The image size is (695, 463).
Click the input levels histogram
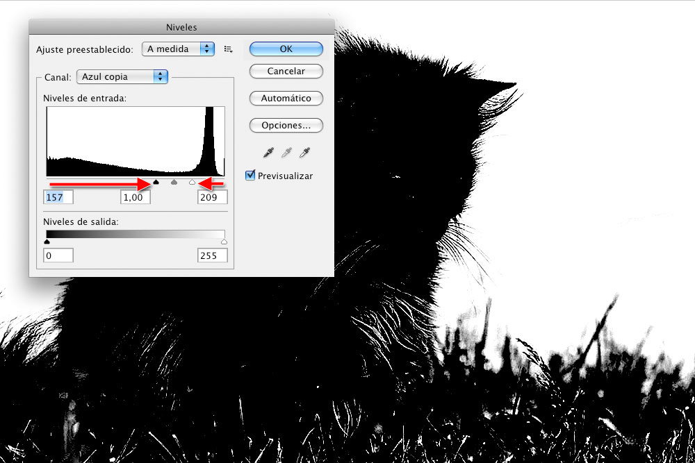(x=136, y=142)
